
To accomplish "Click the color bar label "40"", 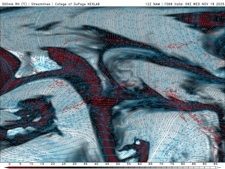I will 96,164.
